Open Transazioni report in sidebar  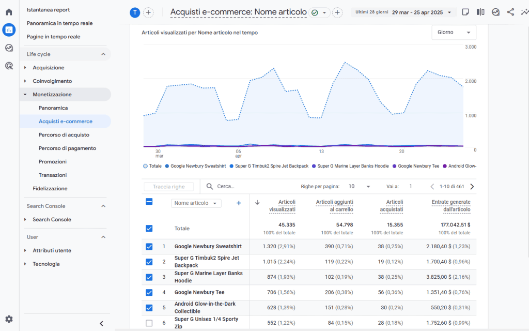[52, 175]
